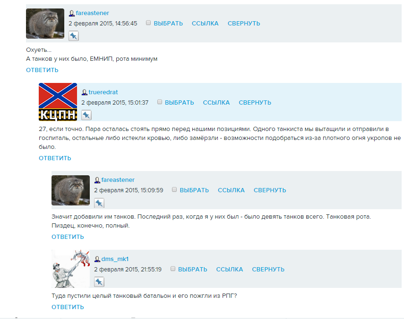Collapse the 14:56:45 comment with СВЕРНУТЬ
The image size is (404, 319).
click(244, 24)
